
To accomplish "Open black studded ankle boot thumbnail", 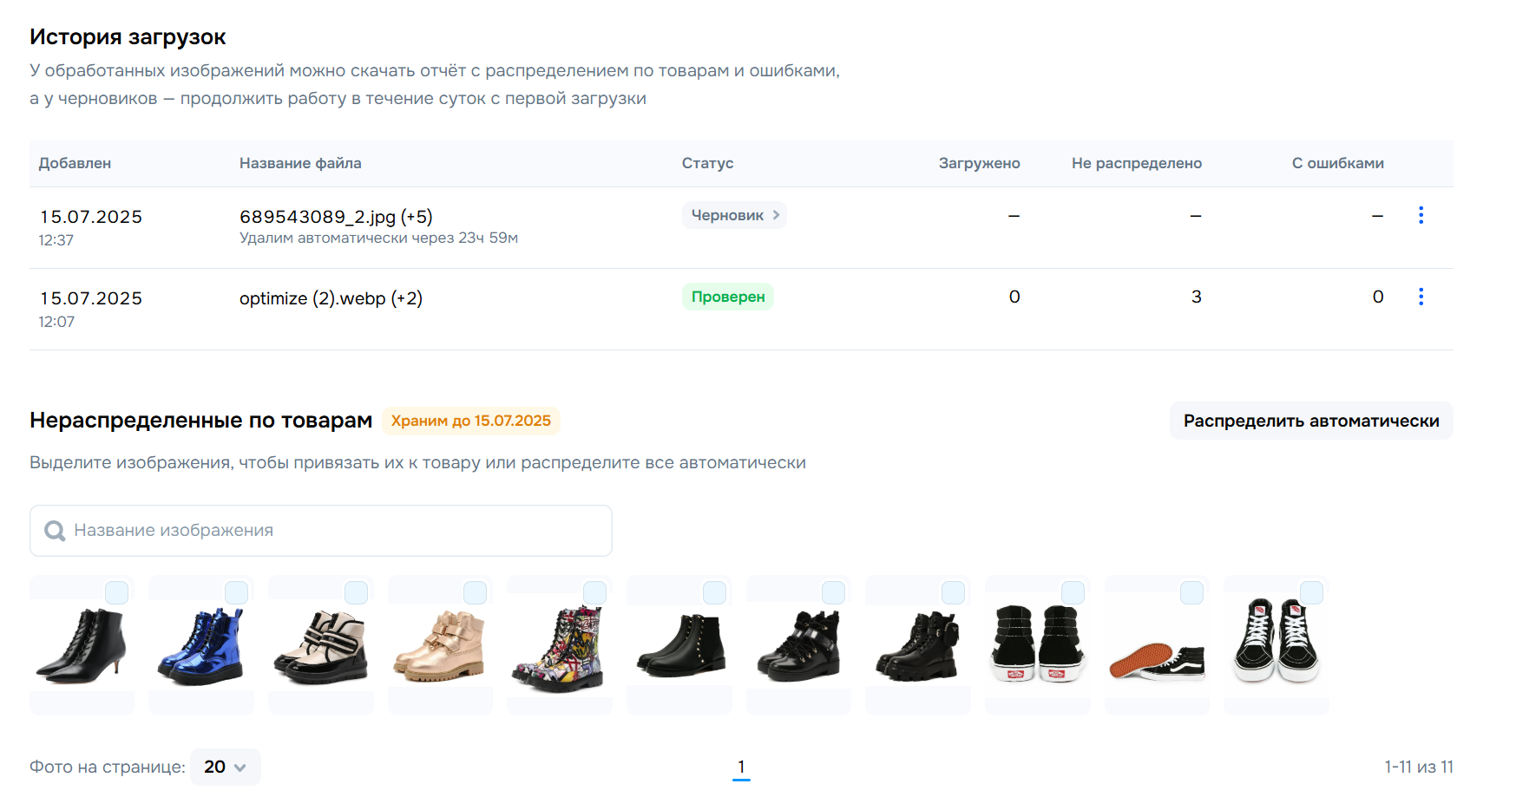I will pos(679,645).
